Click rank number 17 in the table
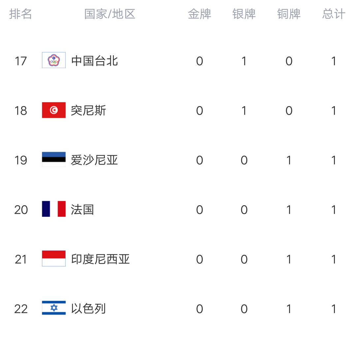This screenshot has width=356, height=345. point(21,61)
